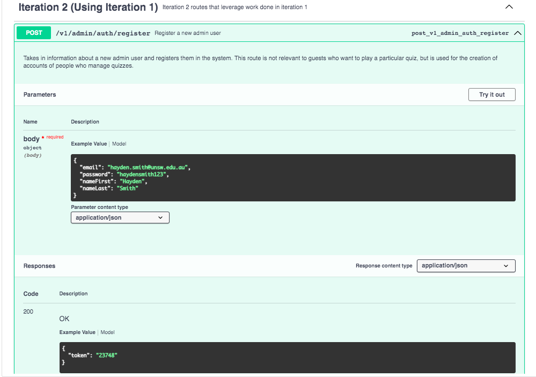536x377 pixels.
Task: Click the green POST method badge
Action: [x=33, y=33]
